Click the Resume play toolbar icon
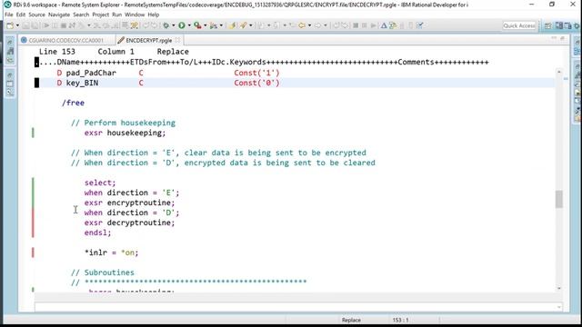The height and width of the screenshot is (327, 582). click(46, 25)
